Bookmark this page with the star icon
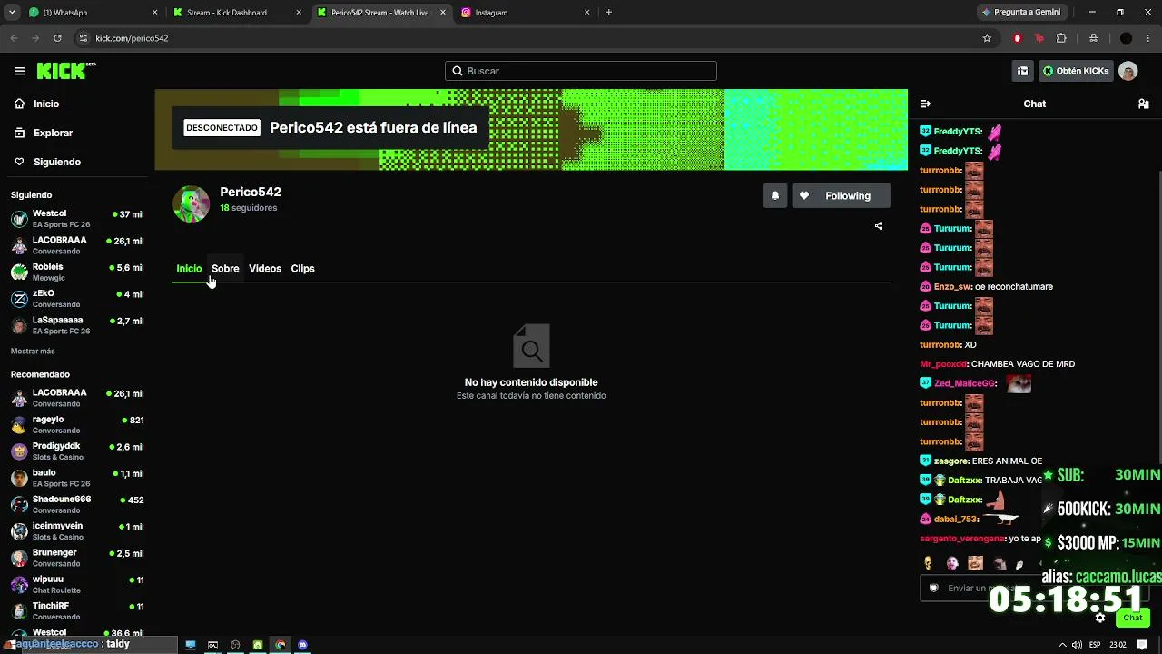 (987, 38)
